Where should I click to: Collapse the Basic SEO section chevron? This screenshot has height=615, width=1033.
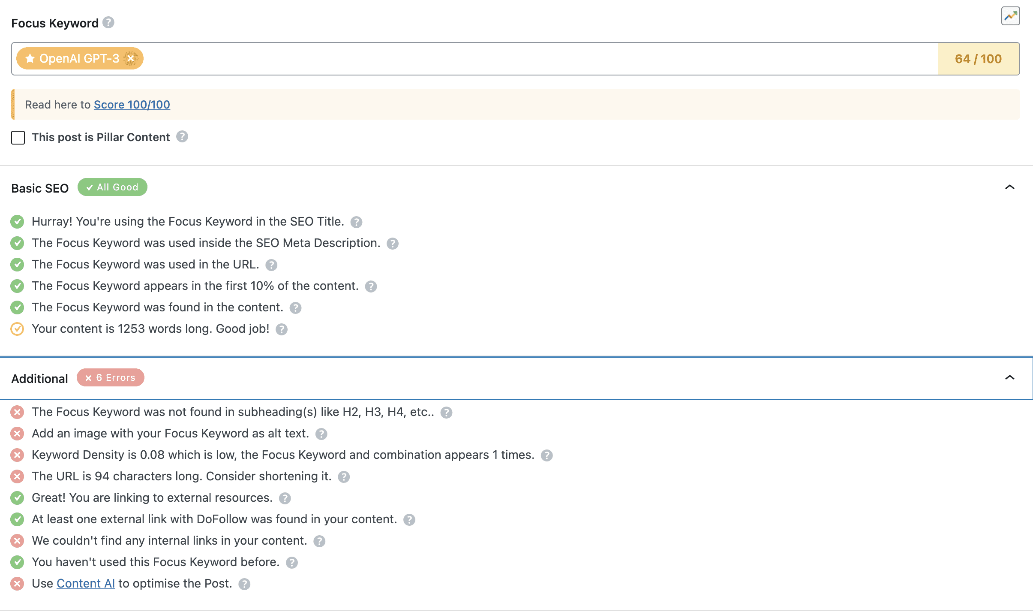1009,187
